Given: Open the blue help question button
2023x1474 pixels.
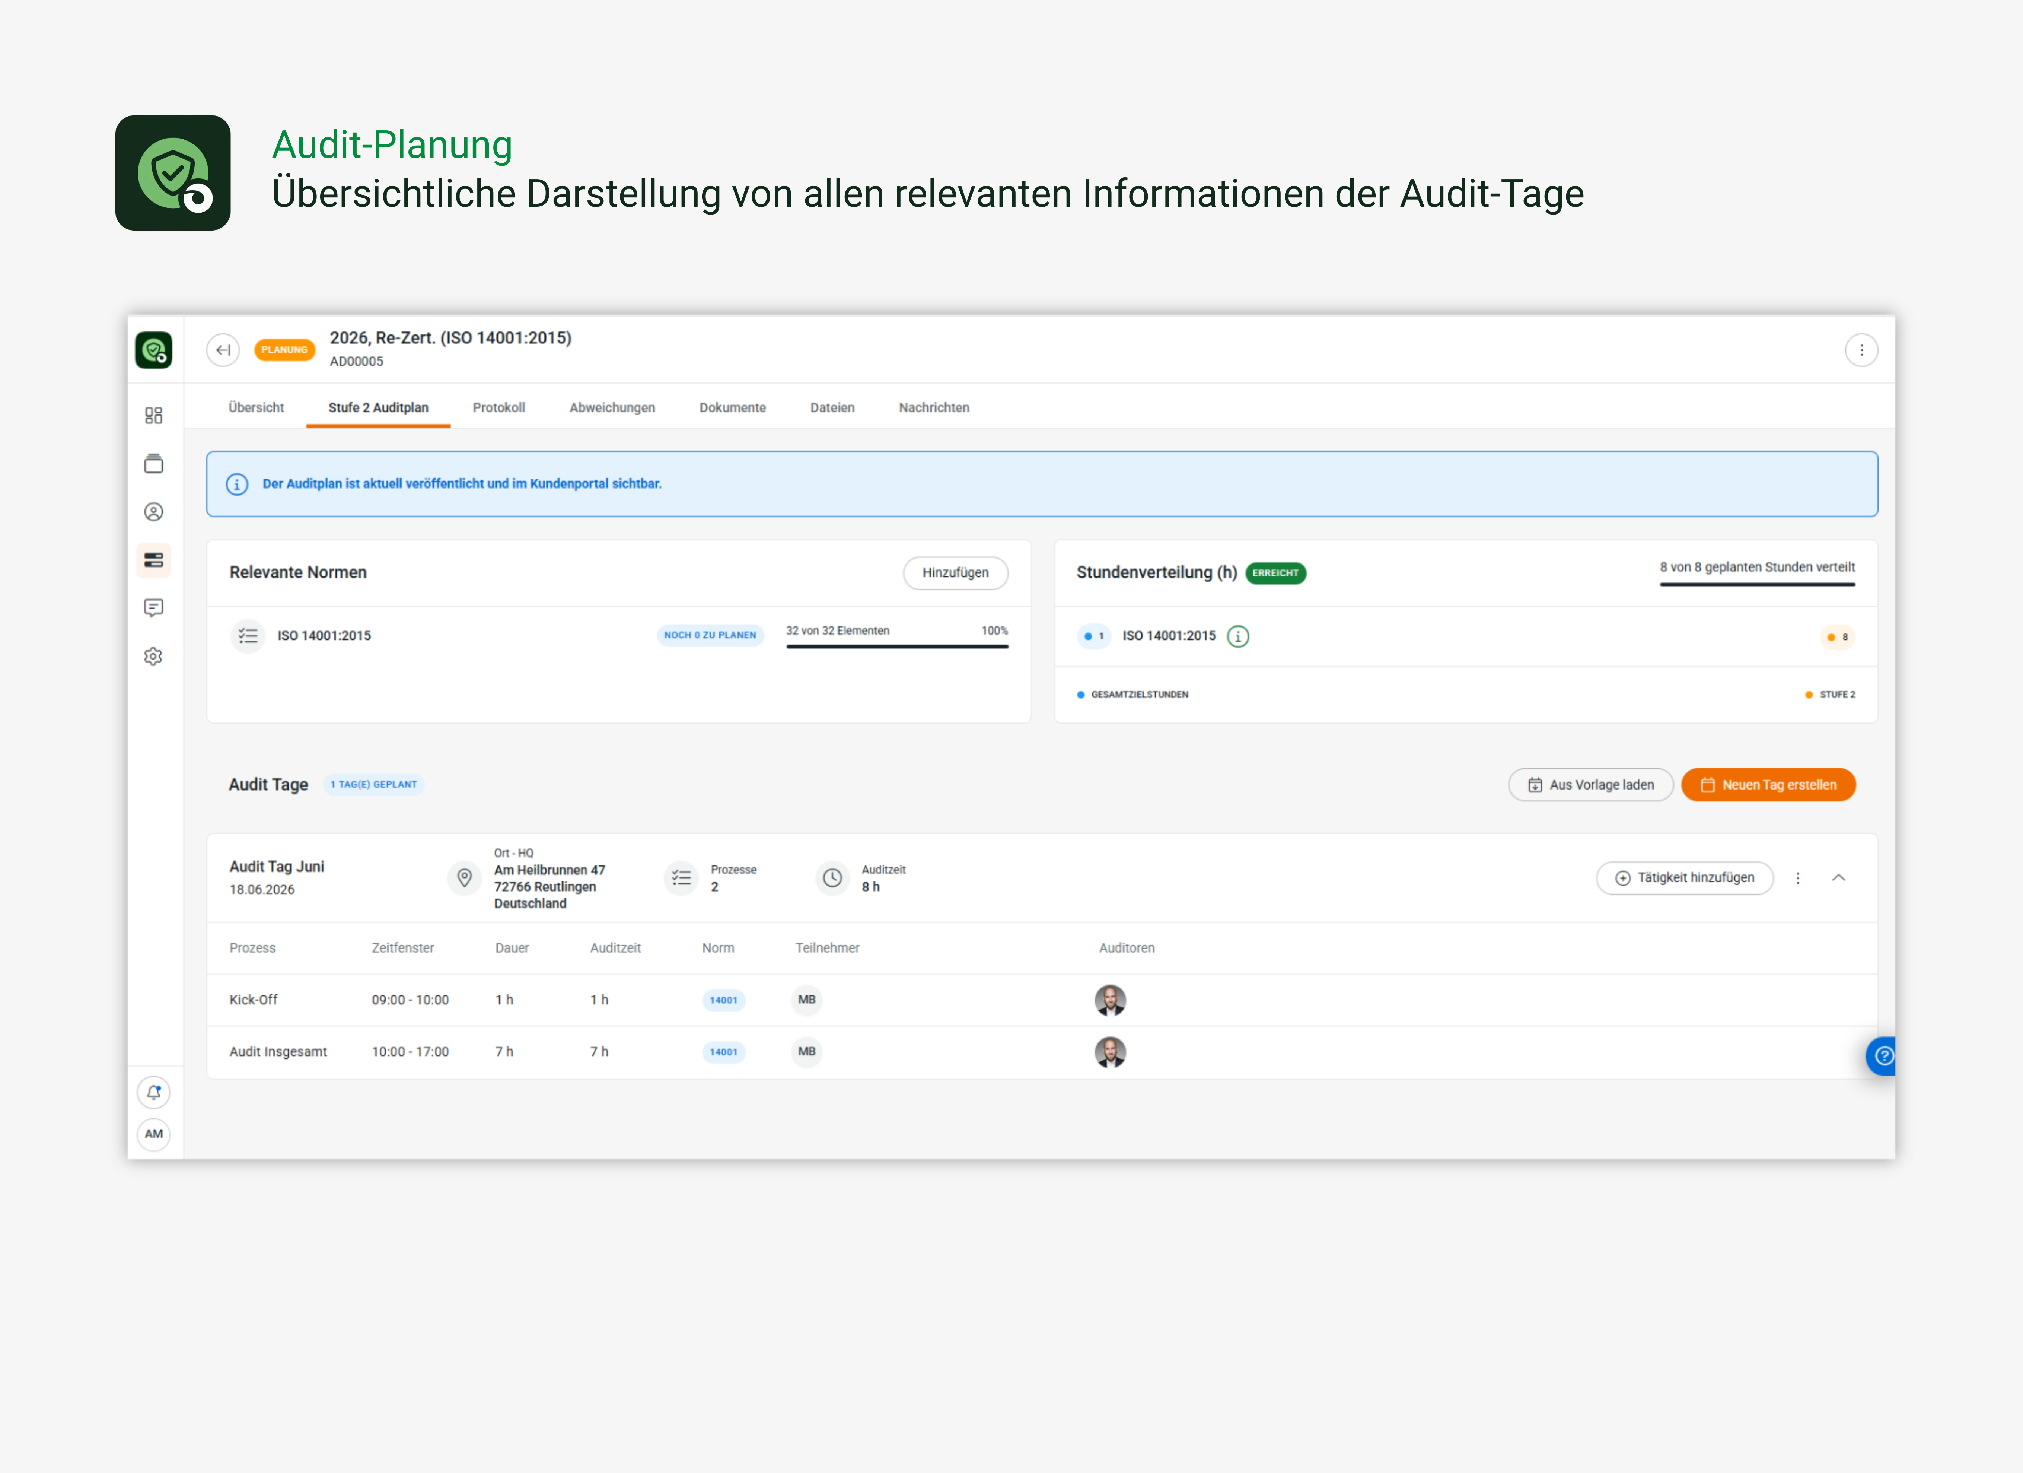Looking at the screenshot, I should pyautogui.click(x=1882, y=1057).
